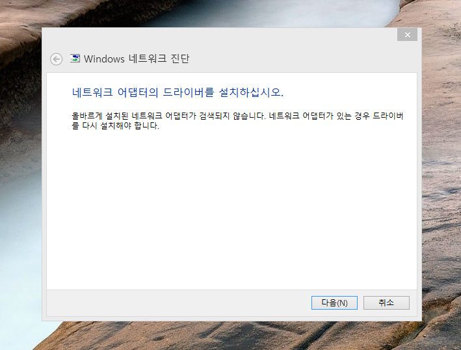The image size is (461, 350).
Task: Select heading text 네트워크 어댑터의 드라이버를 설치하십시오
Action: 178,92
